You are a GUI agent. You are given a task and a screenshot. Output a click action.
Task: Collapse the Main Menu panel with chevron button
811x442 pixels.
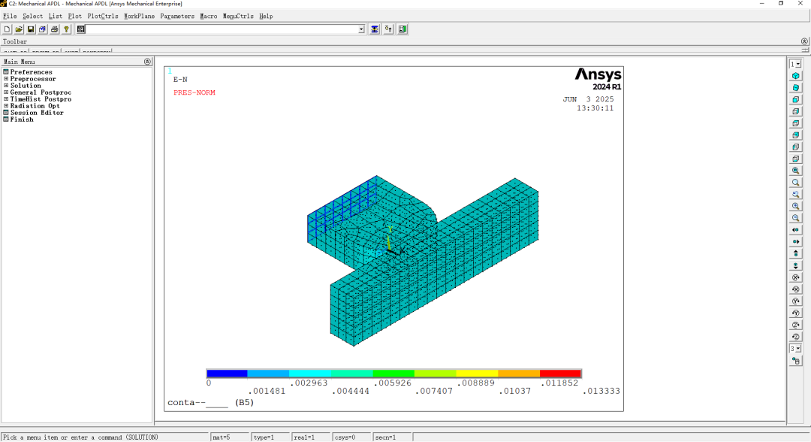147,62
